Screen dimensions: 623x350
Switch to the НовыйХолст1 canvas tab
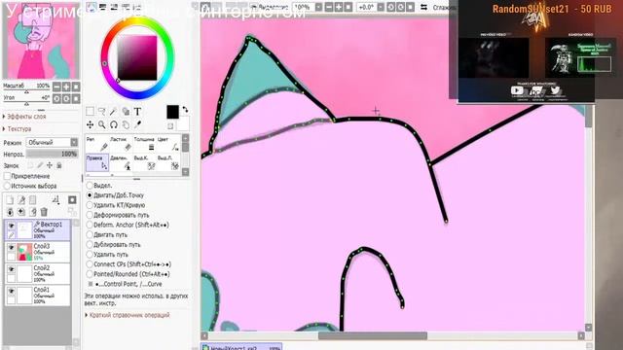[241, 347]
